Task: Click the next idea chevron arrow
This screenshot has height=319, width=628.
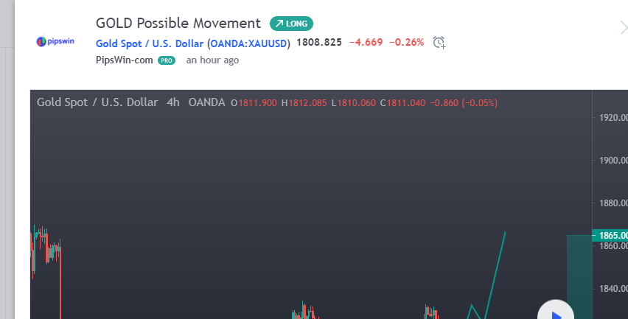Action: [623, 28]
